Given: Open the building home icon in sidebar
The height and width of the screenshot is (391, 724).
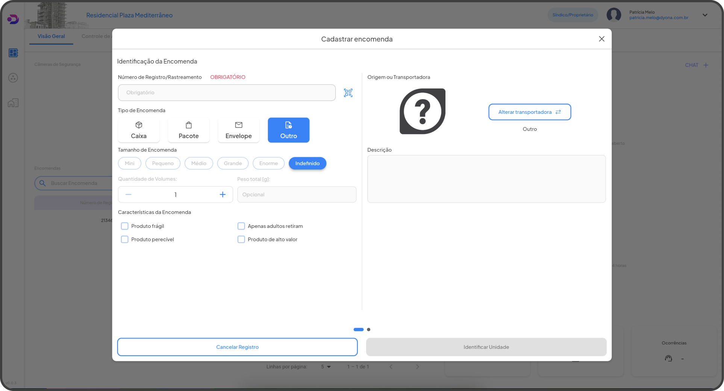Looking at the screenshot, I should click(13, 103).
